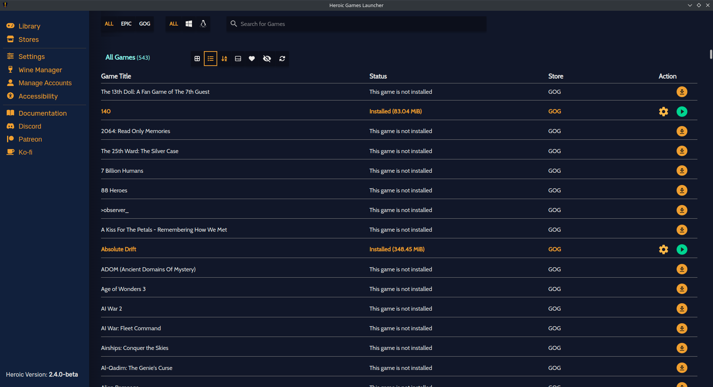Screen dimensions: 713x387
Task: Minimize the Heroic window with chevron
Action: 690,5
